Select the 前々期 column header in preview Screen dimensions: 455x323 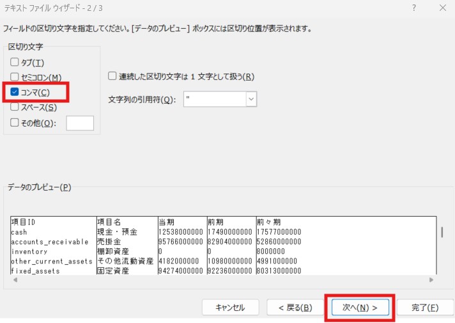click(x=269, y=222)
